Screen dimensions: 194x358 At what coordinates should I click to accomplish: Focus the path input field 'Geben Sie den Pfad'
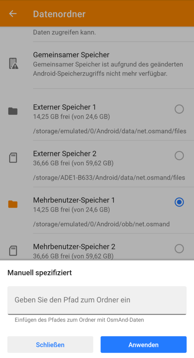click(x=97, y=300)
